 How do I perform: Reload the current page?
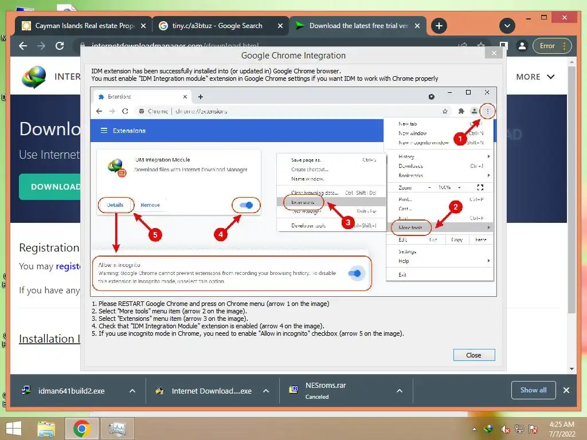tap(60, 46)
